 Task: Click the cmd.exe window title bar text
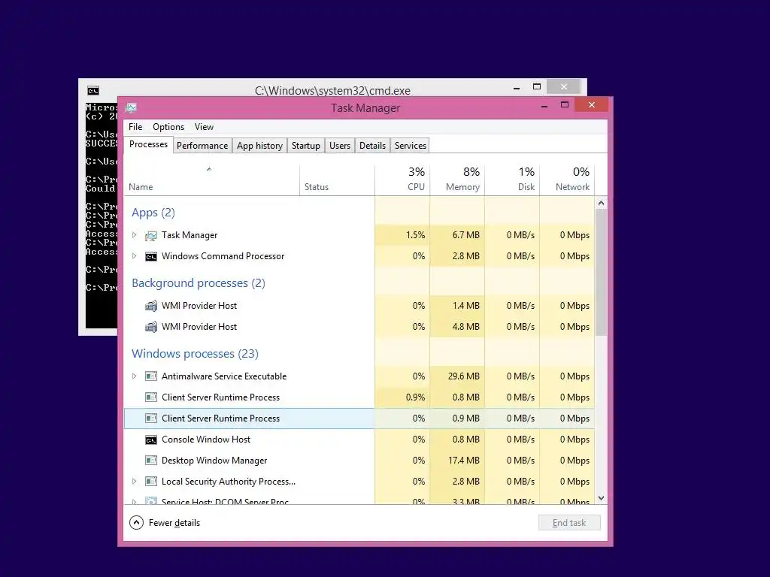coord(332,91)
